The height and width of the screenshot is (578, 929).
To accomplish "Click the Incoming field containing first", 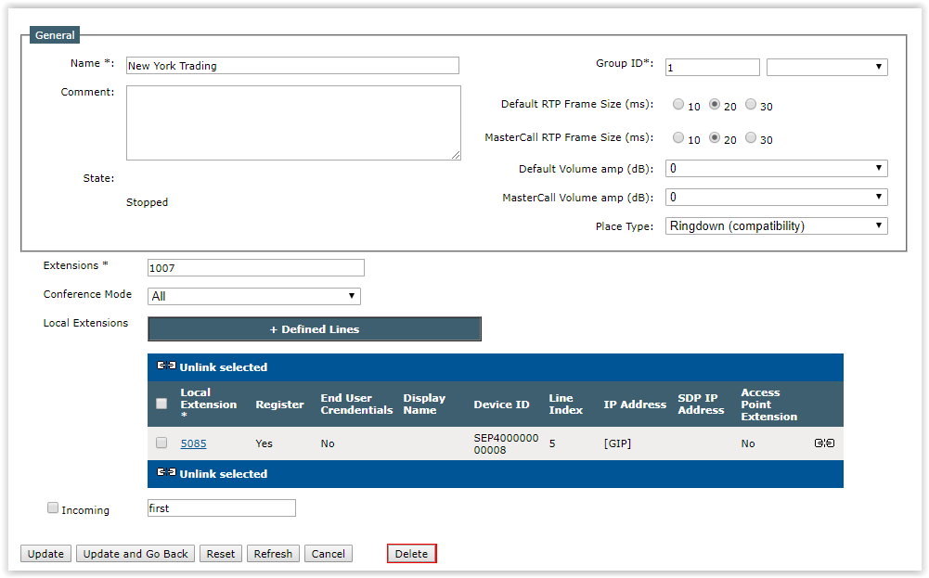I will [222, 508].
